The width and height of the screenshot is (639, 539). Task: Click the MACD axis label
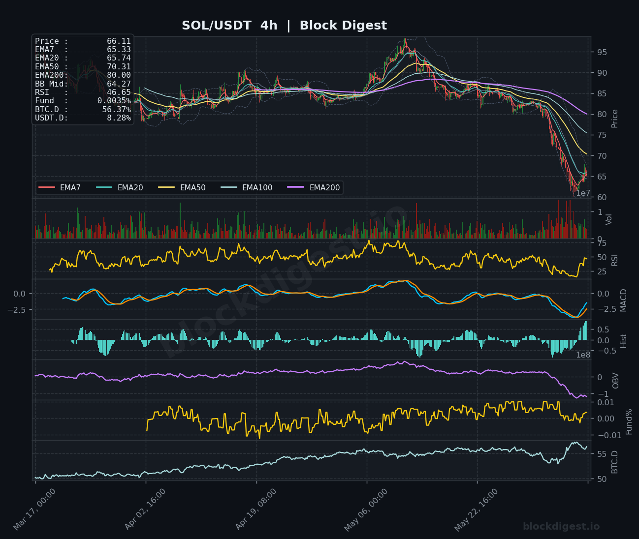click(x=624, y=300)
